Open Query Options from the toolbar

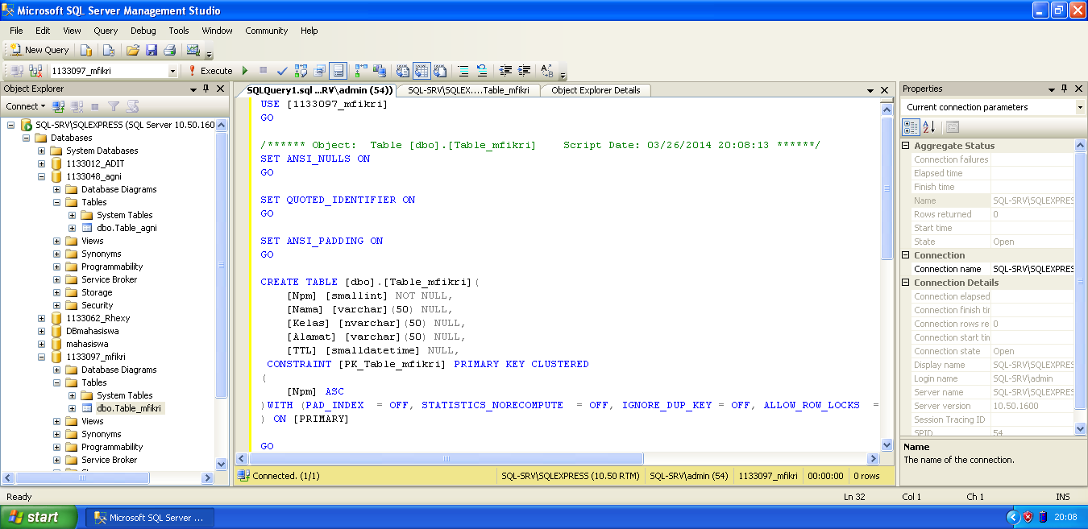pos(320,71)
